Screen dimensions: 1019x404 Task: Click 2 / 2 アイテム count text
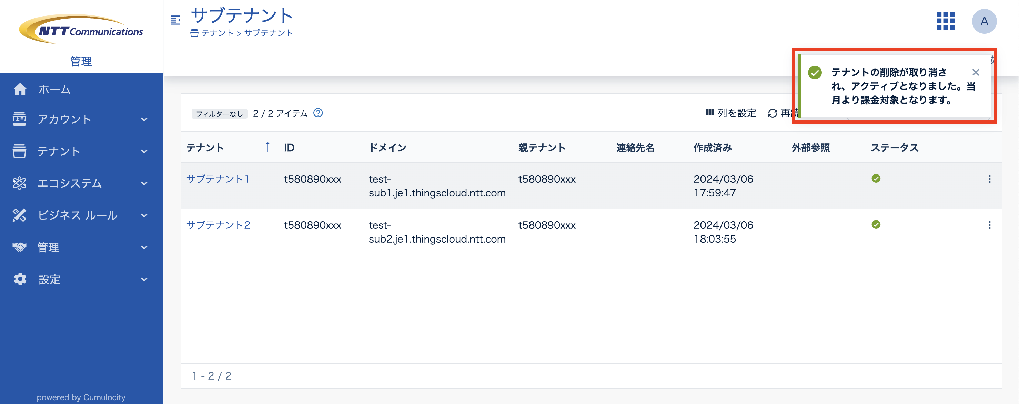[280, 114]
